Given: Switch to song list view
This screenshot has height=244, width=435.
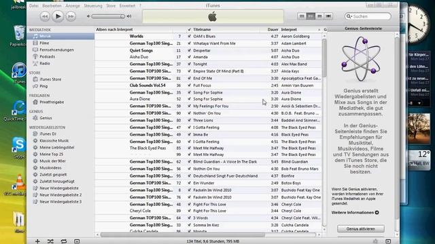Looking at the screenshot, I should pyautogui.click(x=302, y=16).
